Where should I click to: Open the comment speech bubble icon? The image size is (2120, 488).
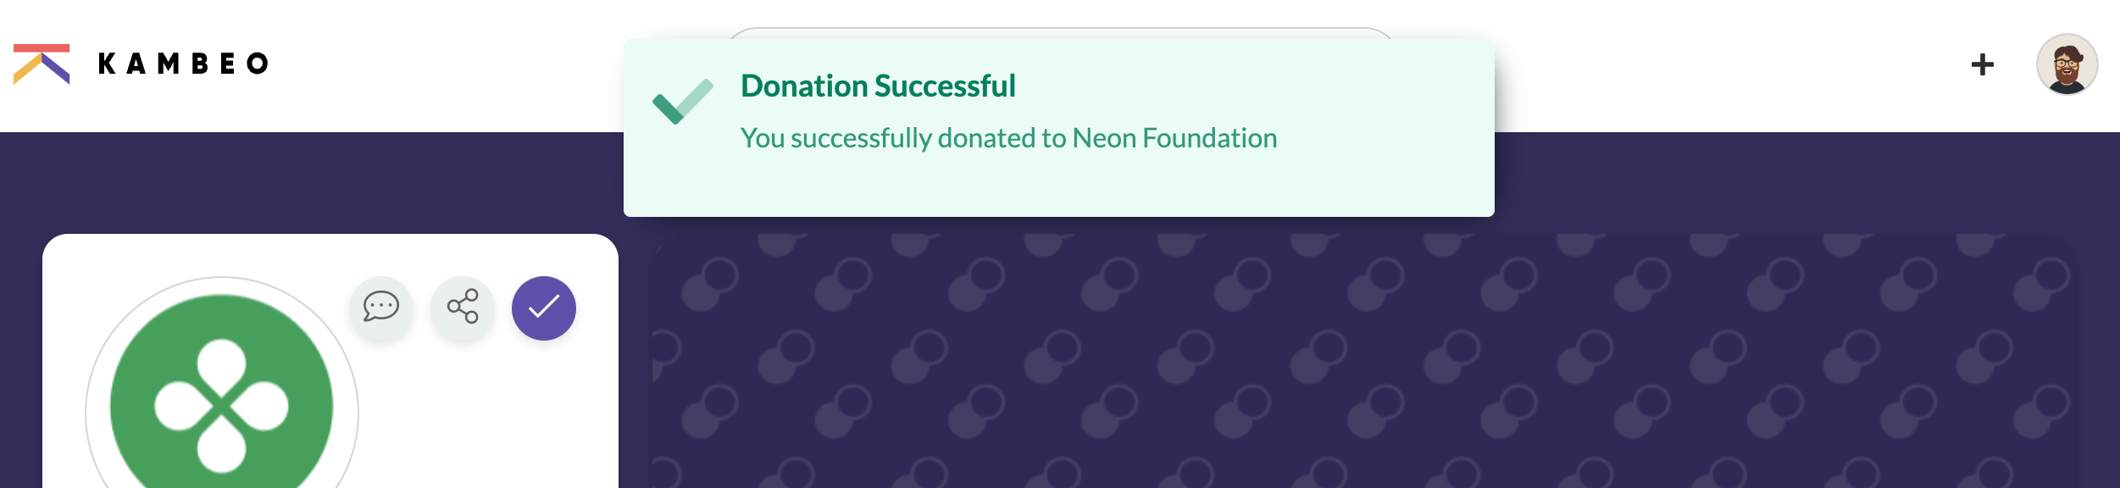[381, 307]
